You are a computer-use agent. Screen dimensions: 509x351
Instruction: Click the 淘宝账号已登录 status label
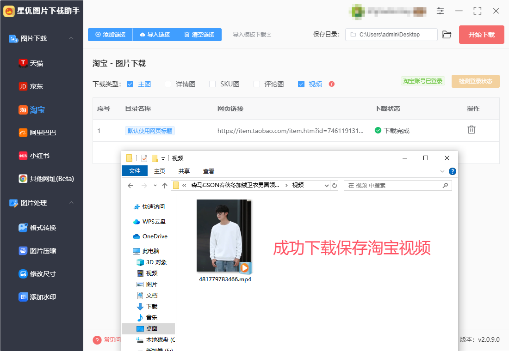422,81
